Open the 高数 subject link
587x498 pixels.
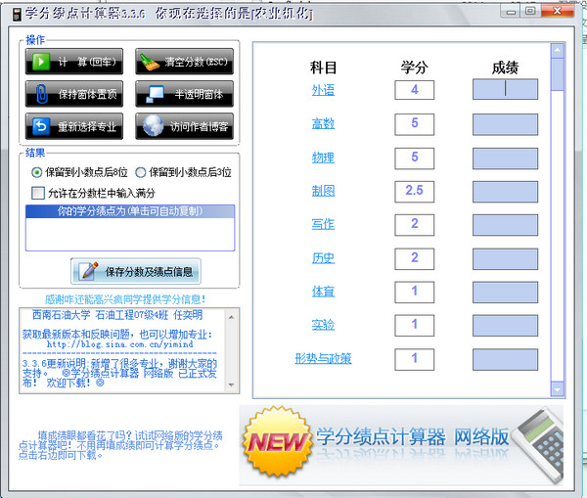pyautogui.click(x=323, y=123)
